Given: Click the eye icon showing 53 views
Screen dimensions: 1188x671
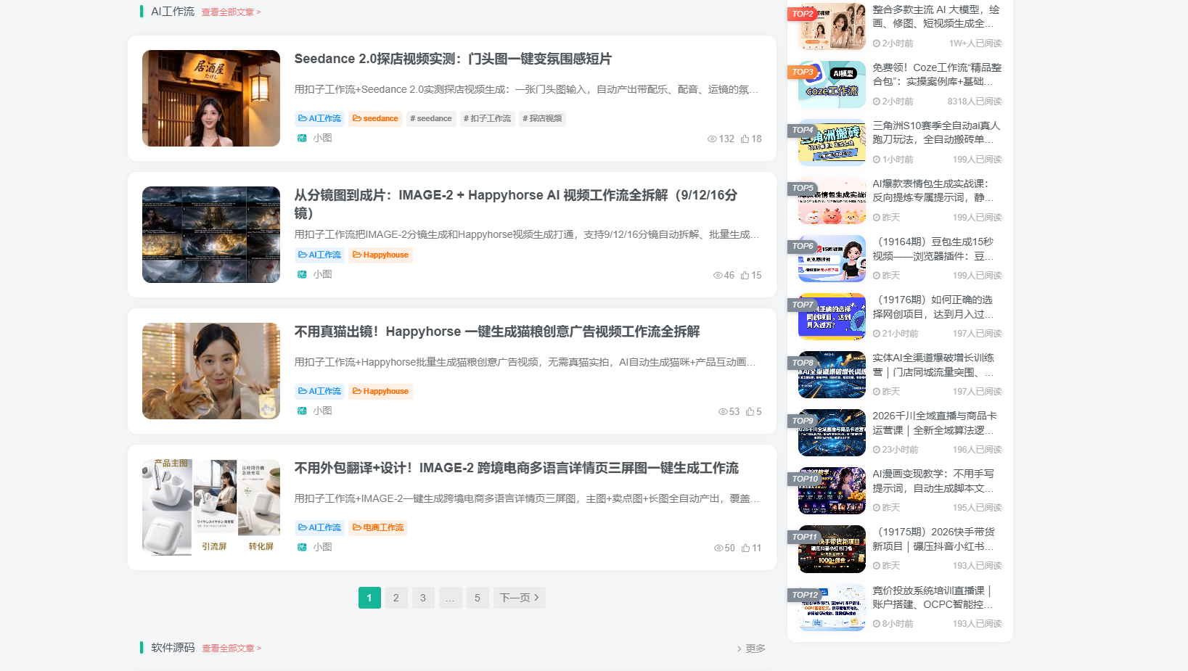Looking at the screenshot, I should coord(723,411).
